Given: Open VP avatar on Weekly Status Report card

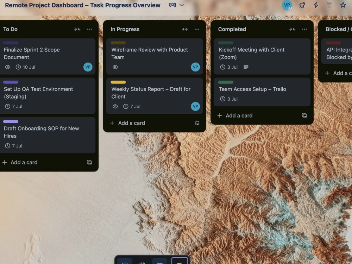Looking at the screenshot, I should click(x=195, y=106).
